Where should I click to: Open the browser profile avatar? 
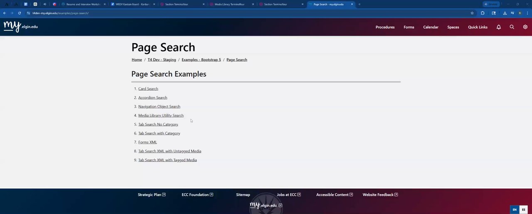pyautogui.click(x=520, y=13)
